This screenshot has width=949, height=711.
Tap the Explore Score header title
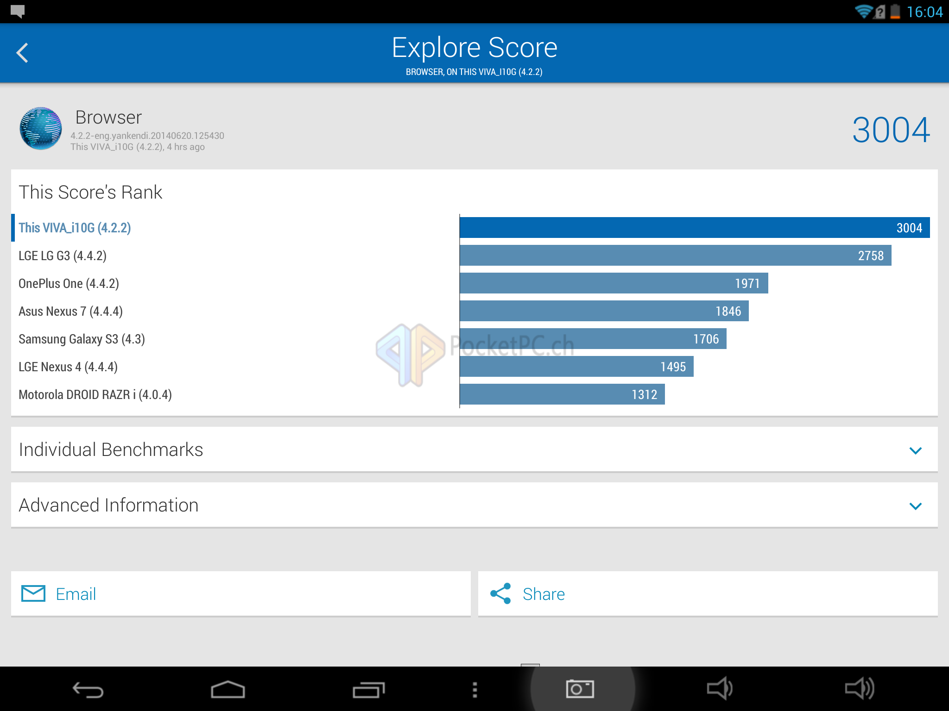pos(474,47)
